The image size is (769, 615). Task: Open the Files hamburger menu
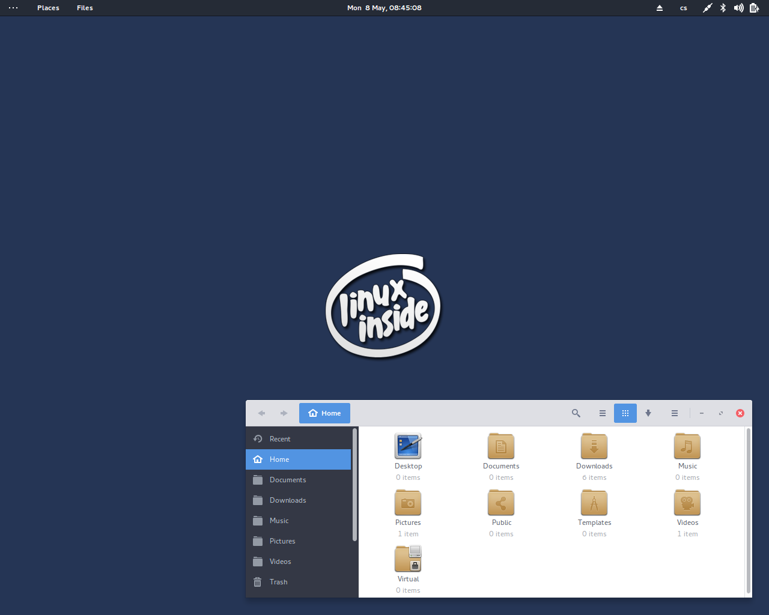675,413
